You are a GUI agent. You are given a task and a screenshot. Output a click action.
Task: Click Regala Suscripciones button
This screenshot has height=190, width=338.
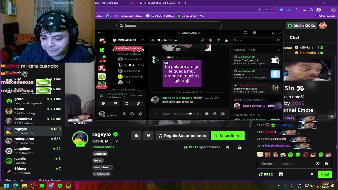[x=182, y=136]
